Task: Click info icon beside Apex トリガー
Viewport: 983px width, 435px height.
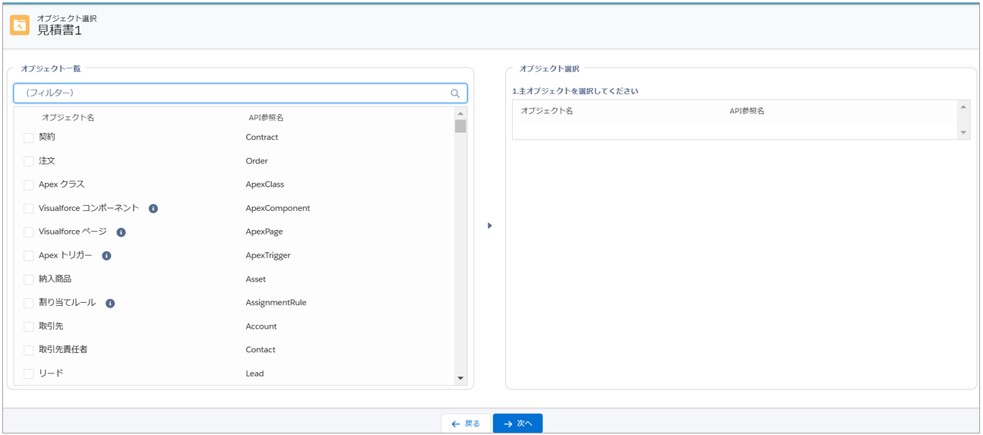Action: click(x=106, y=256)
